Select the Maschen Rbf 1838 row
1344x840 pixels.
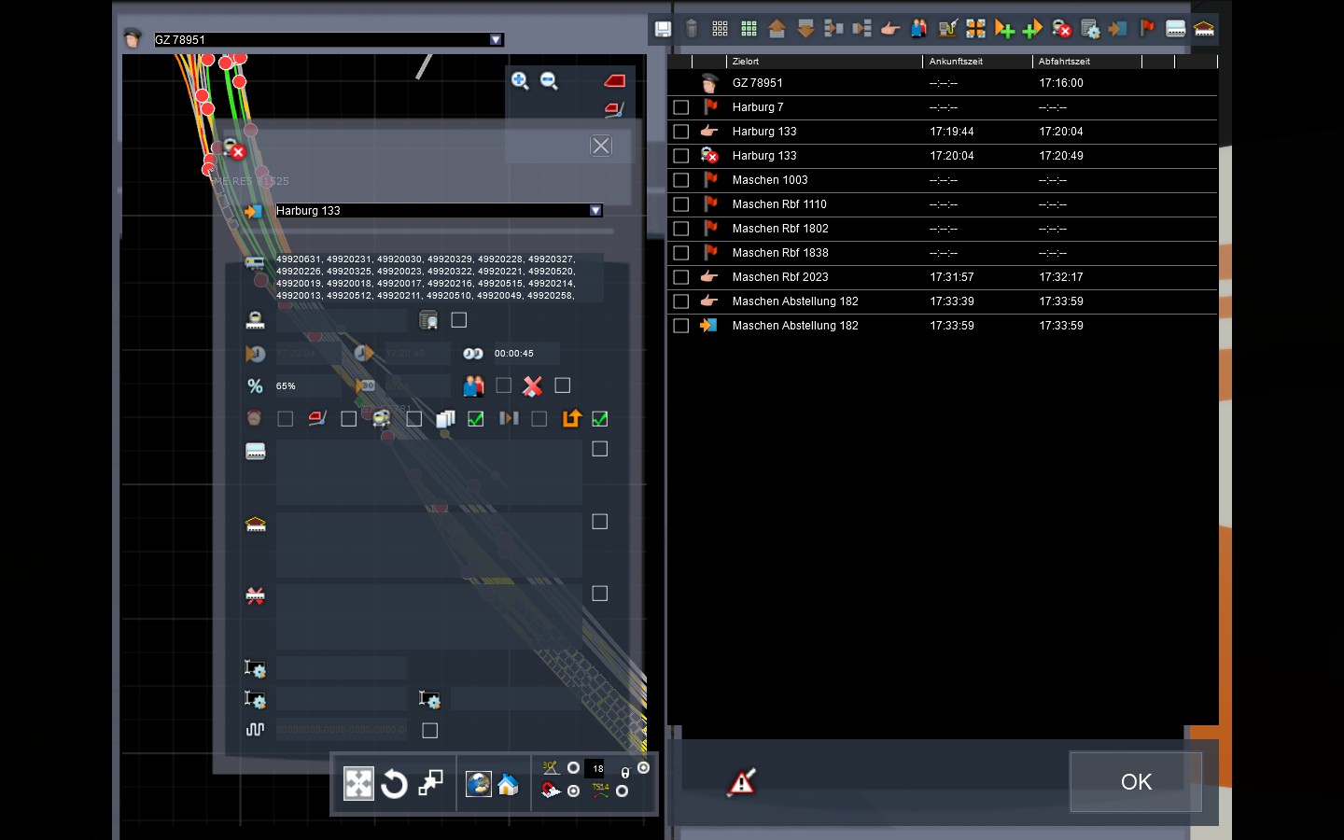tap(943, 253)
